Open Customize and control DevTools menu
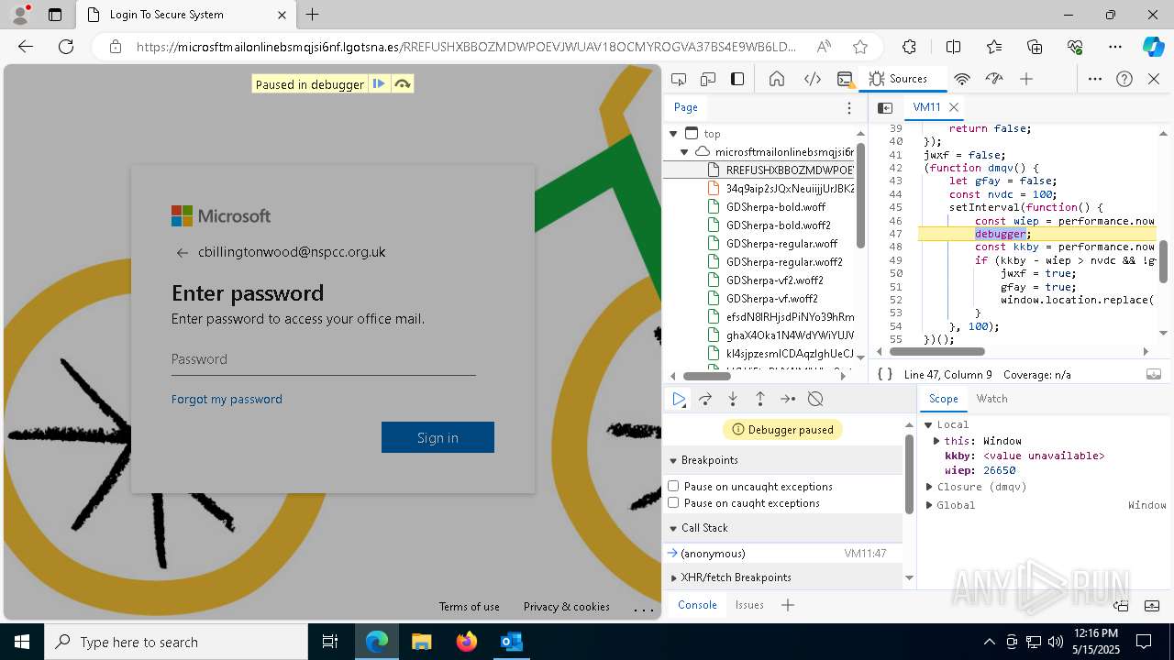The height and width of the screenshot is (660, 1174). pos(1095,79)
